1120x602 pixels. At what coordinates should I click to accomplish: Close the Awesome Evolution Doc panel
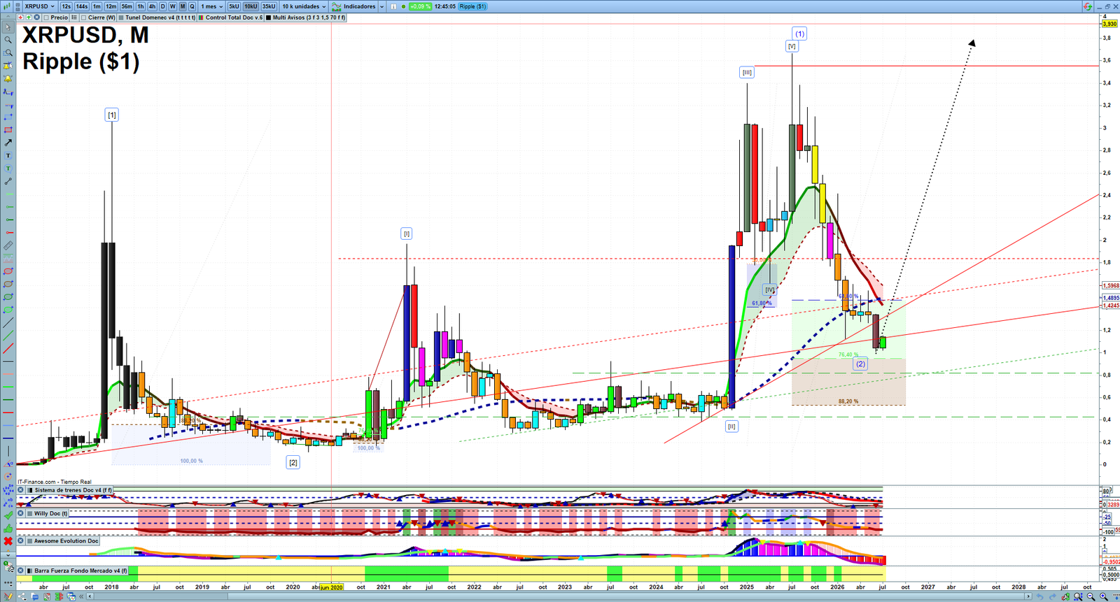coord(21,540)
